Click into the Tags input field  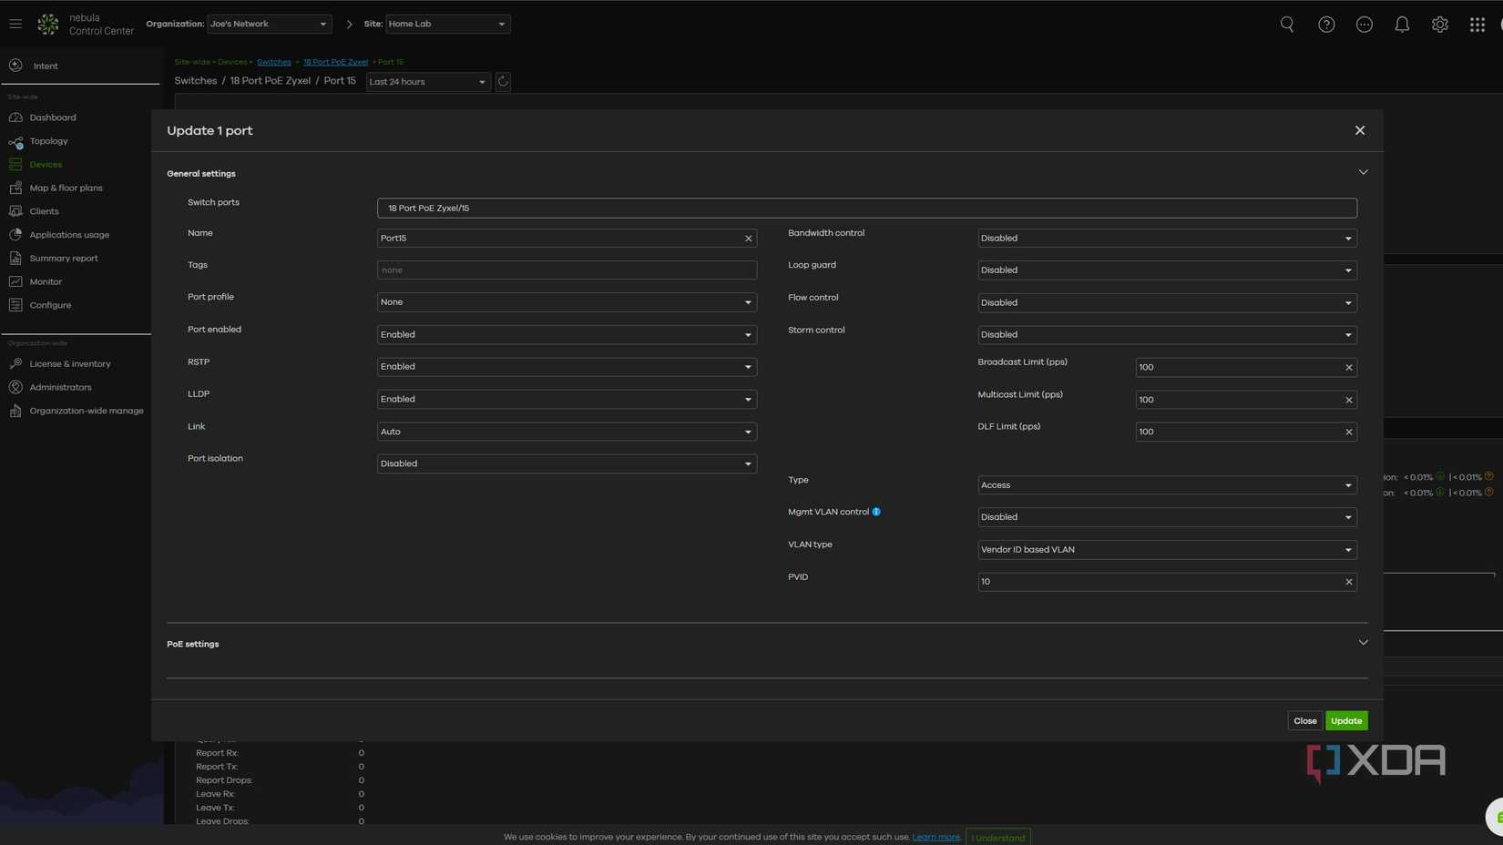pos(567,270)
